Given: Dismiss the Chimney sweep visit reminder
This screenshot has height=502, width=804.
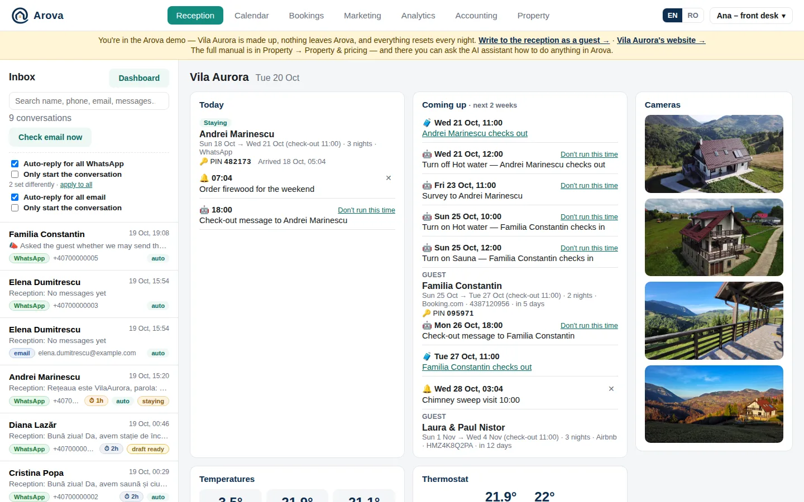Looking at the screenshot, I should click(611, 389).
